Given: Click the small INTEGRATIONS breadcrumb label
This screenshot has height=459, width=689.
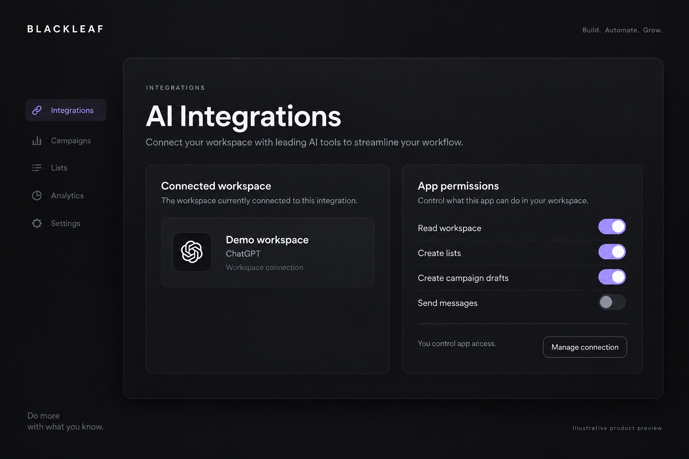Looking at the screenshot, I should click(175, 88).
